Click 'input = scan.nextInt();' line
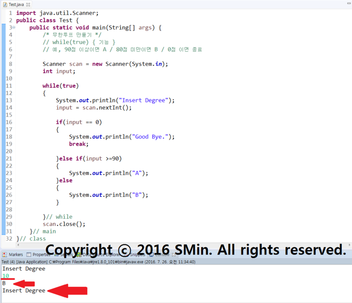352x303 pixels. pos(94,108)
